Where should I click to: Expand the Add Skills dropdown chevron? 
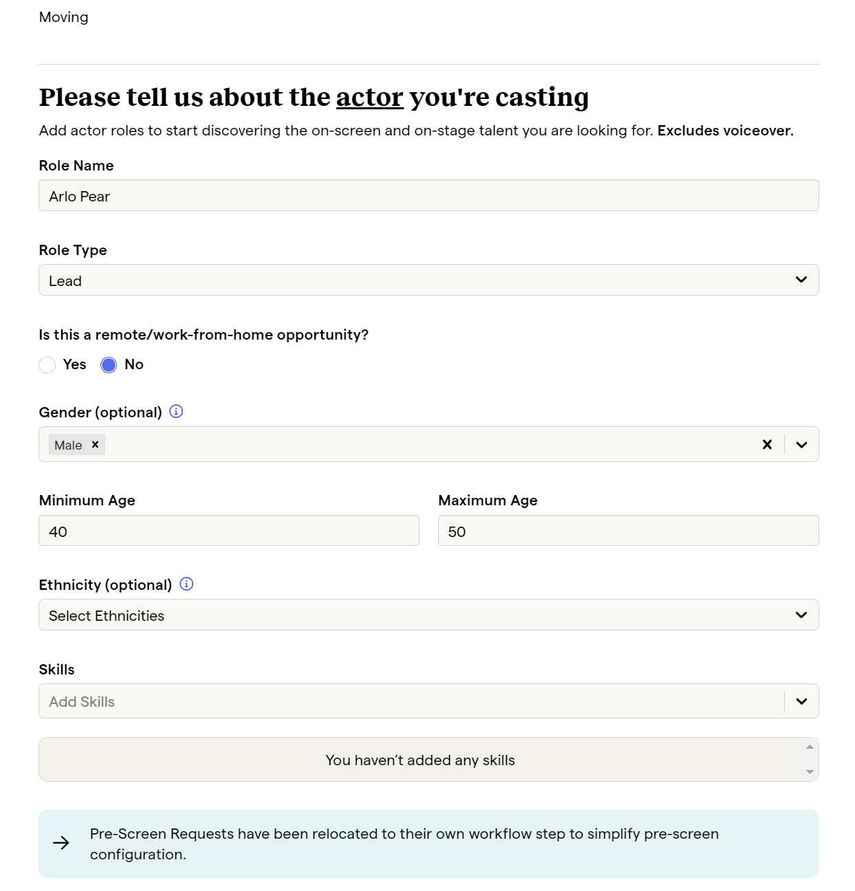(801, 701)
